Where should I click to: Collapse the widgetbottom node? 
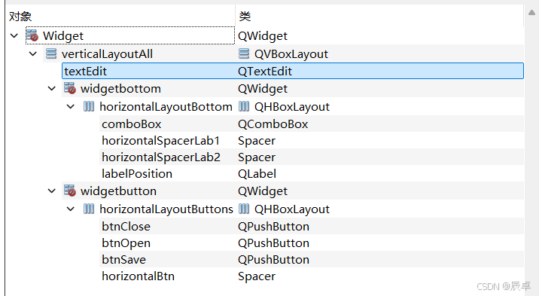click(x=52, y=88)
